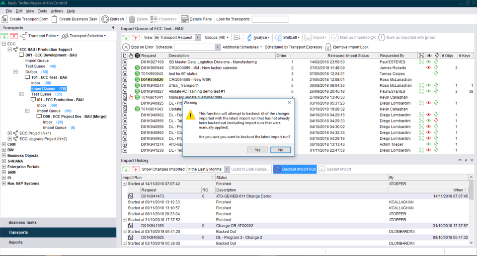Click the Create Business Task icon
477x256 pixels.
pyautogui.click(x=55, y=19)
